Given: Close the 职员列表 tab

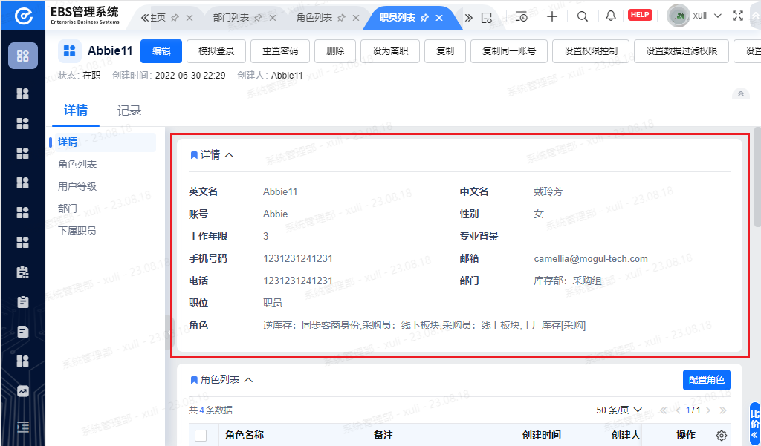Looking at the screenshot, I should [x=439, y=17].
